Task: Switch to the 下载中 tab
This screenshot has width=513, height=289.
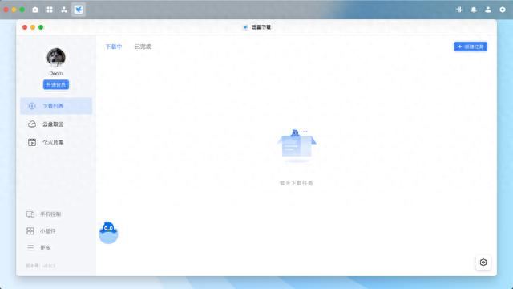Action: (114, 47)
